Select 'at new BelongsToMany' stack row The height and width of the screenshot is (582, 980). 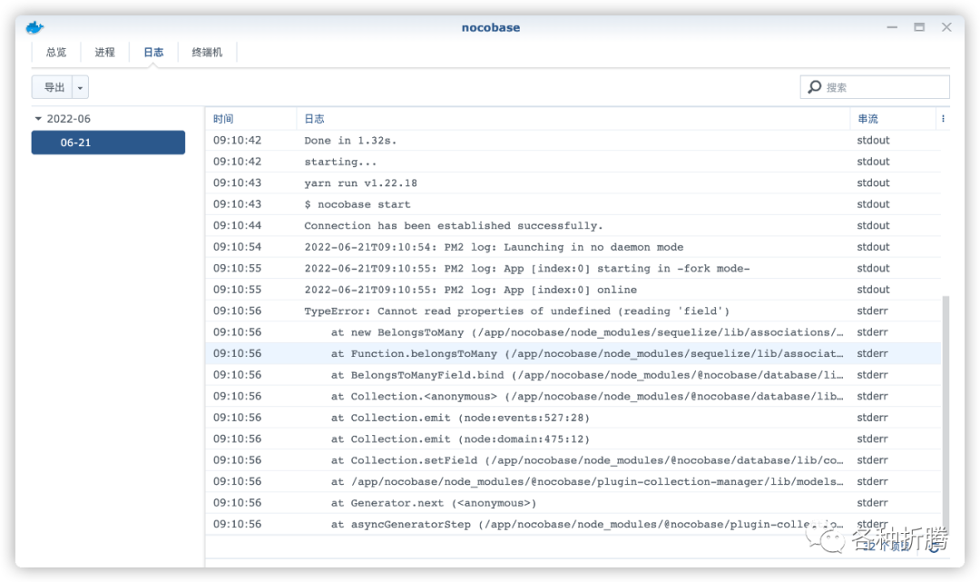573,332
